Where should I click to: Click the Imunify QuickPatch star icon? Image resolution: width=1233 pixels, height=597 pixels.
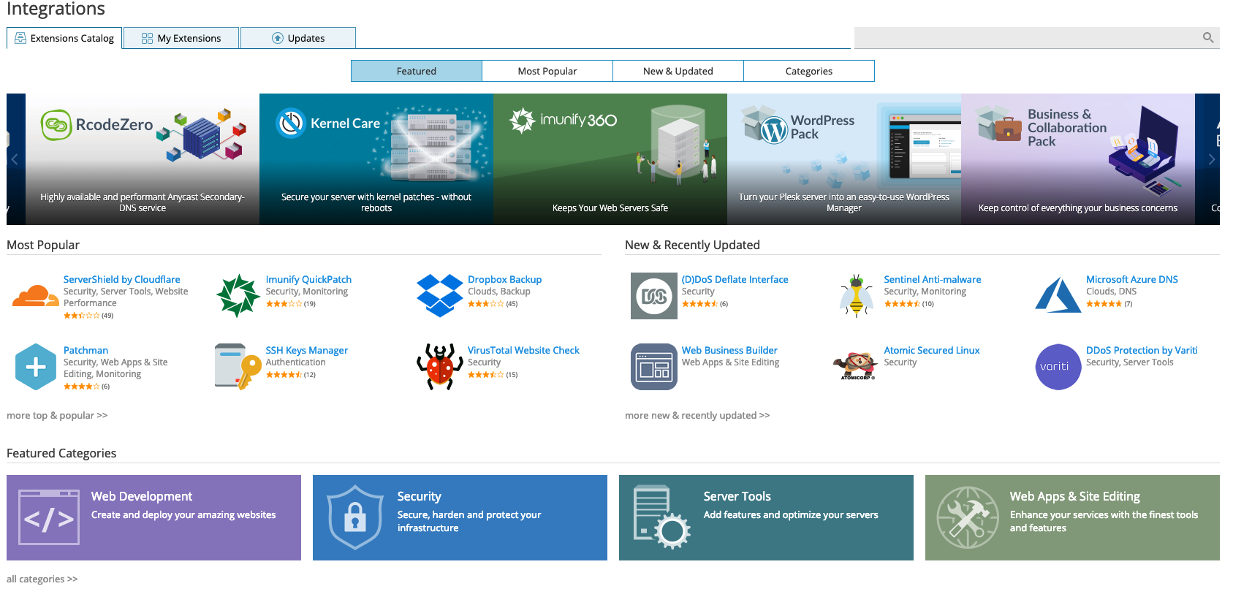coord(238,296)
